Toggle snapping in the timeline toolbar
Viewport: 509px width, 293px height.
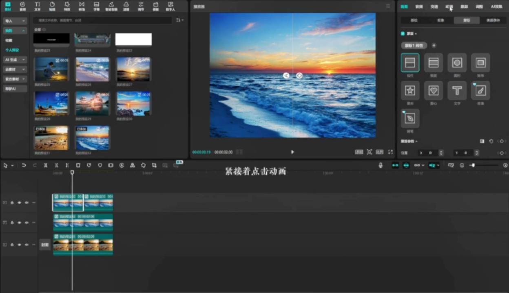395,165
